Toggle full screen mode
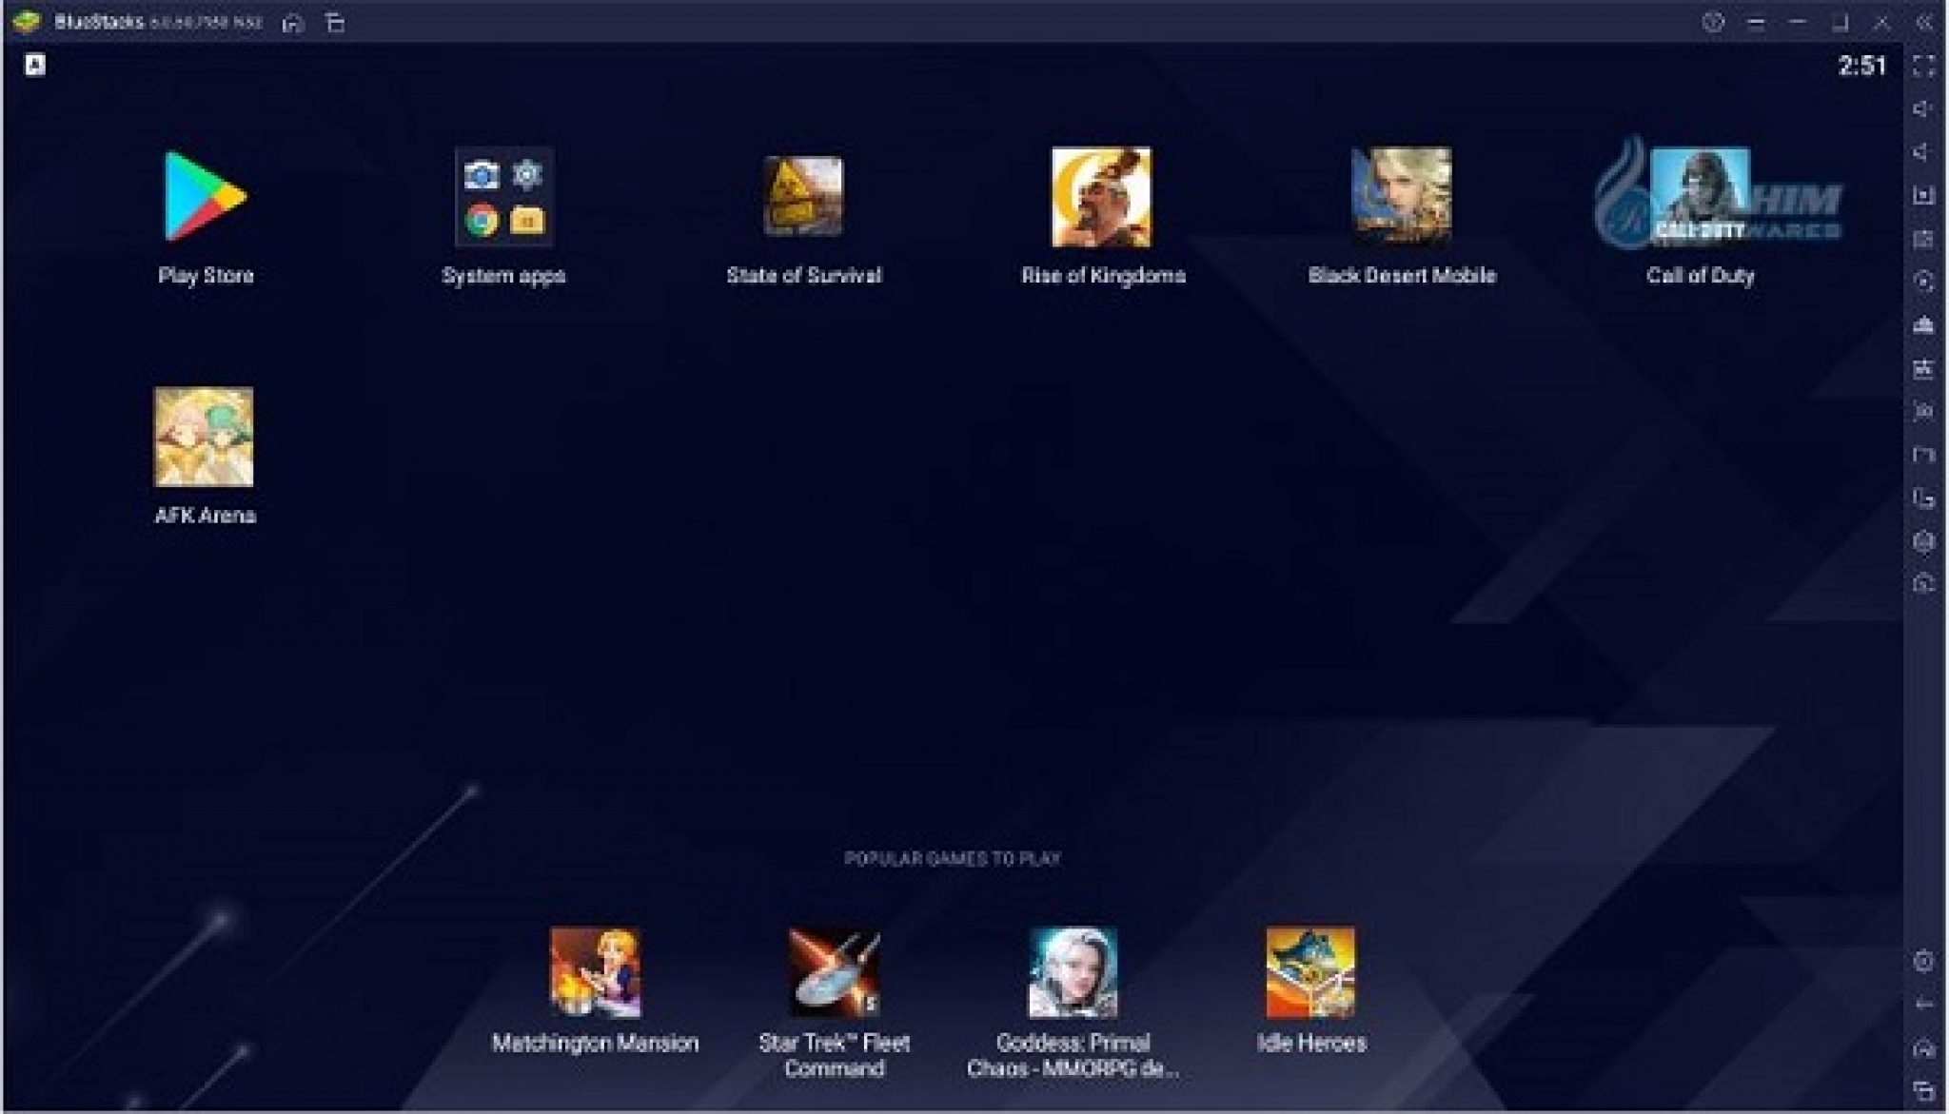 point(1923,66)
